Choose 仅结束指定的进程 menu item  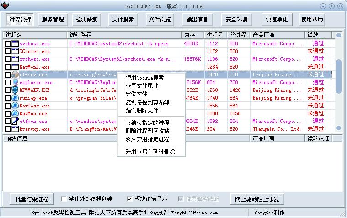point(151,123)
